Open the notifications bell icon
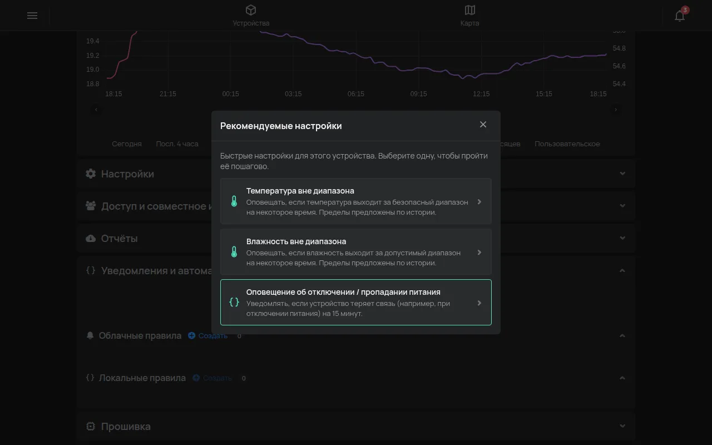The width and height of the screenshot is (712, 445). 680,16
